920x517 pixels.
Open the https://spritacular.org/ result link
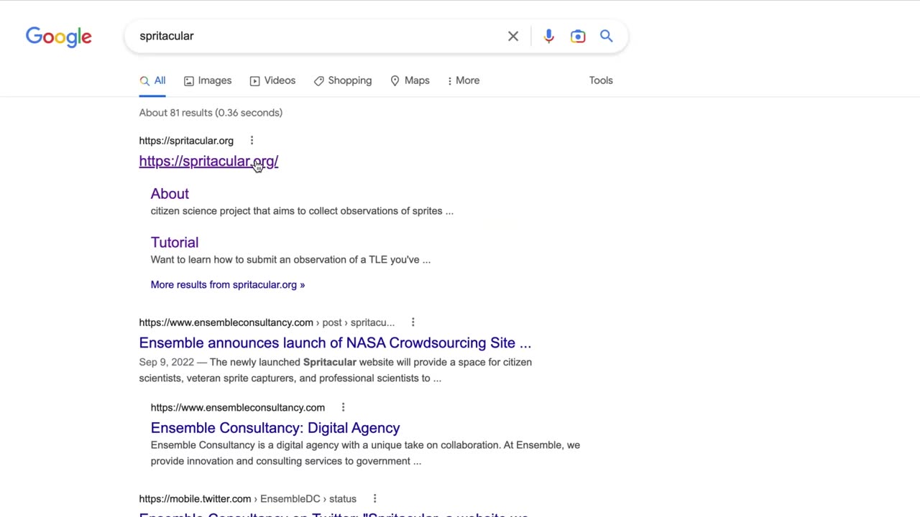pos(208,162)
